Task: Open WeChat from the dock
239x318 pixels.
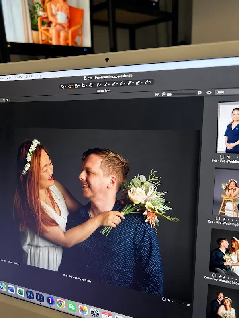Action: (x=72, y=307)
